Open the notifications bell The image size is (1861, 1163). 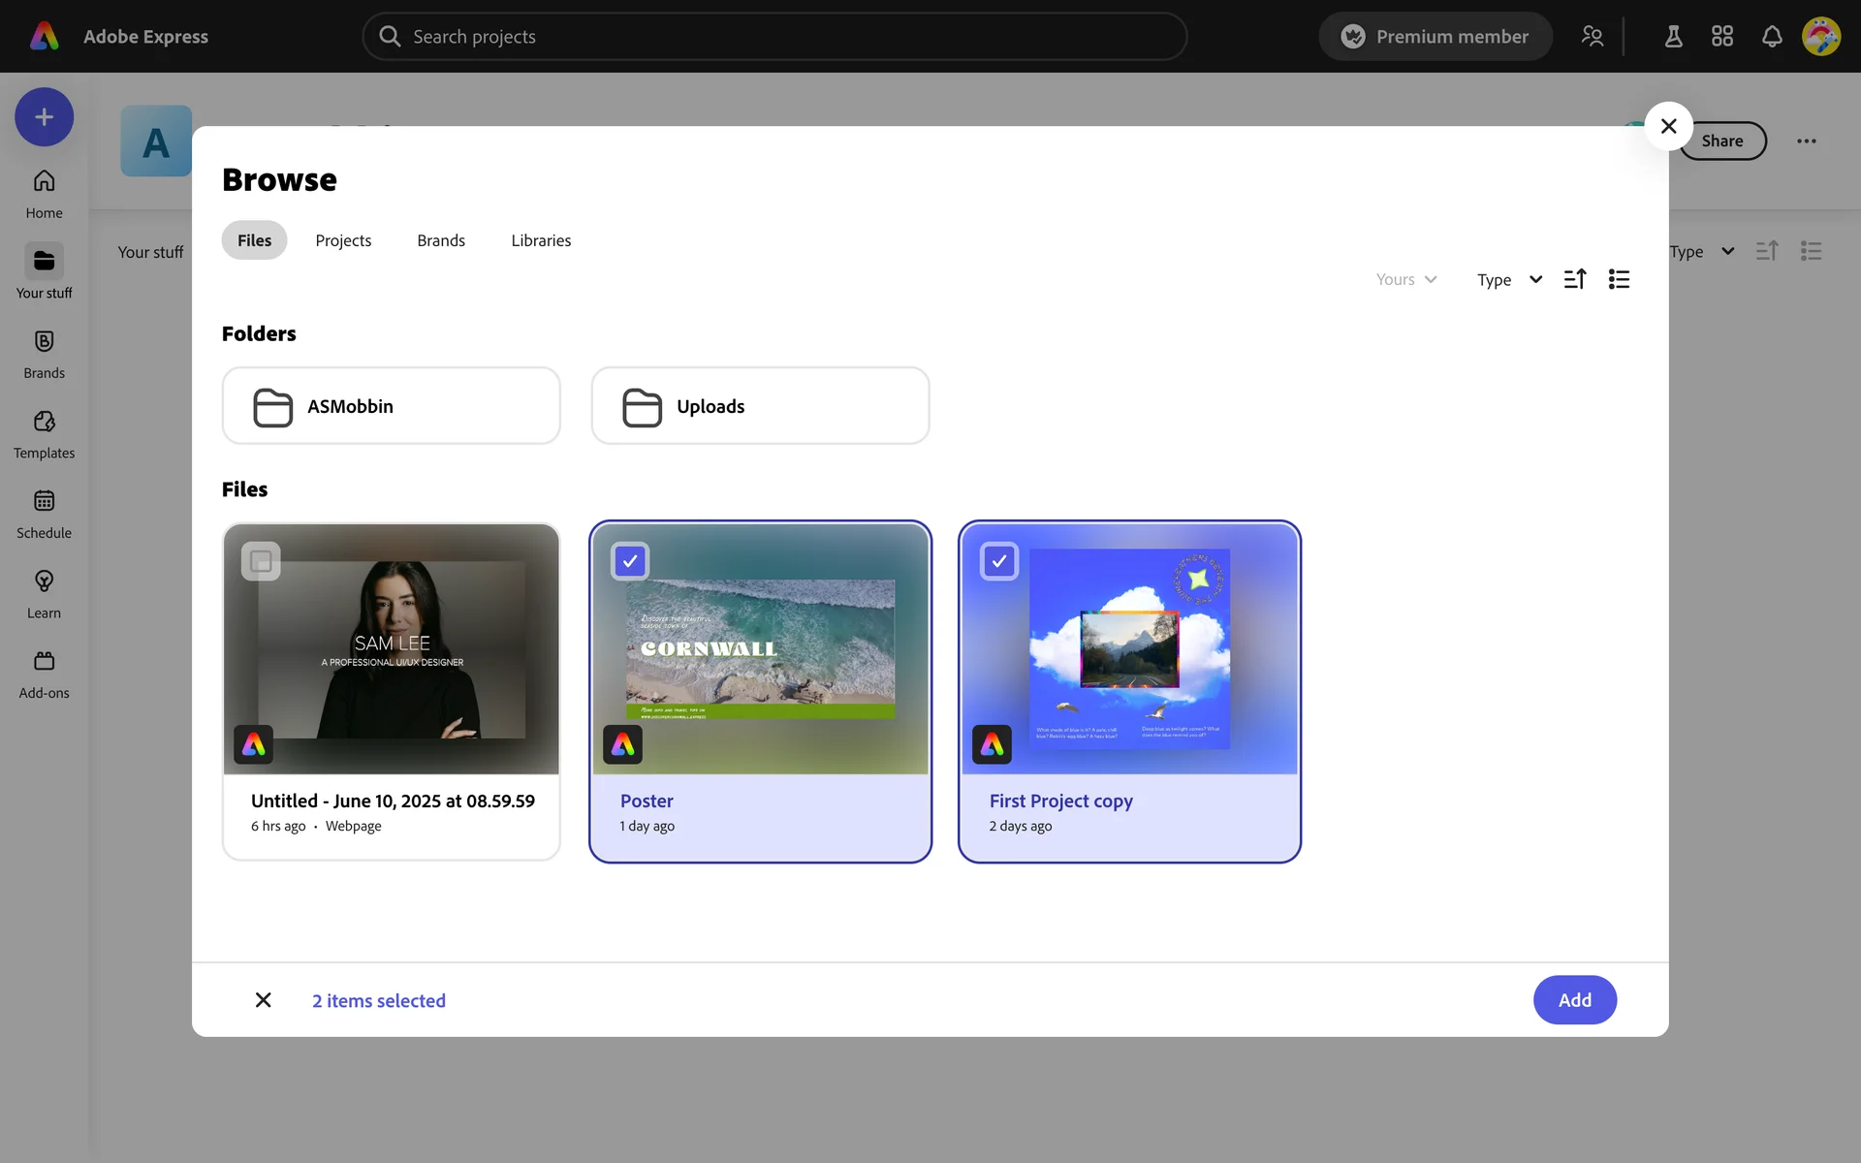pos(1772,37)
